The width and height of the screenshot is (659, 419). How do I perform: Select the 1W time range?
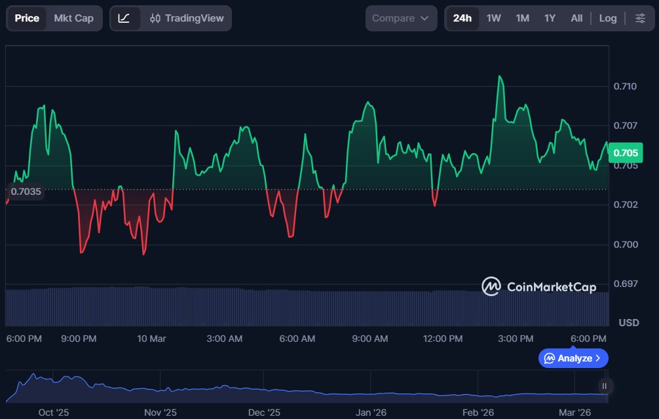[x=493, y=18]
